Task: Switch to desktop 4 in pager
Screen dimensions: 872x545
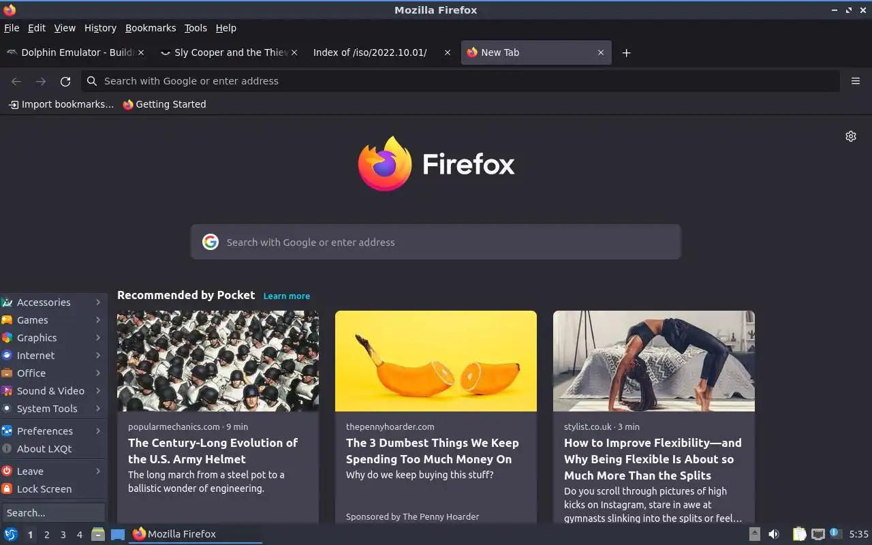Action: tap(79, 535)
